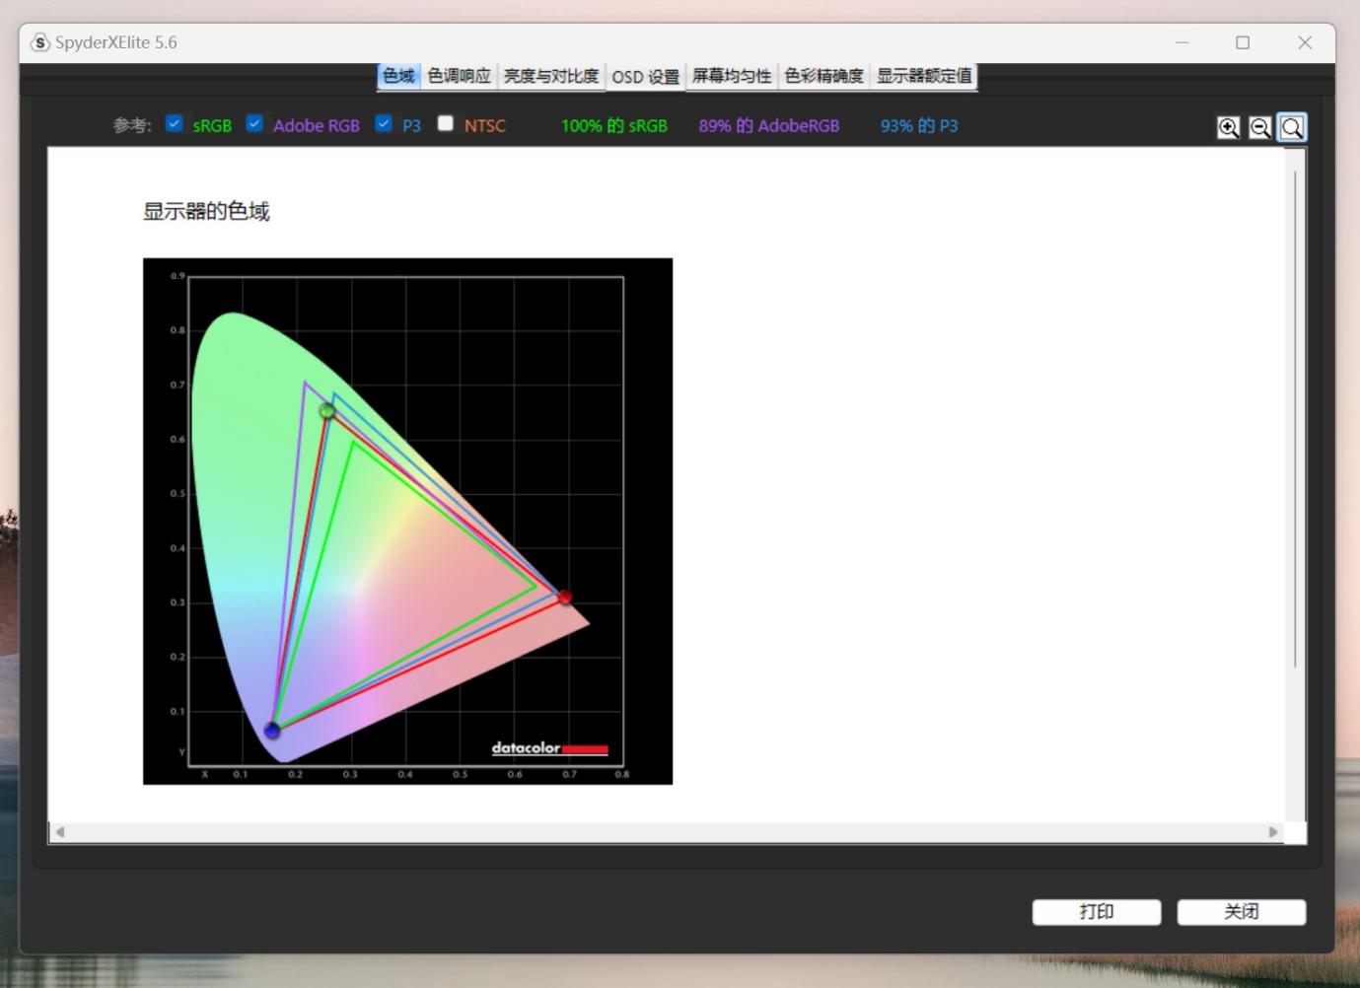1360x988 pixels.
Task: Close the SpyderXElite window
Action: [1305, 42]
